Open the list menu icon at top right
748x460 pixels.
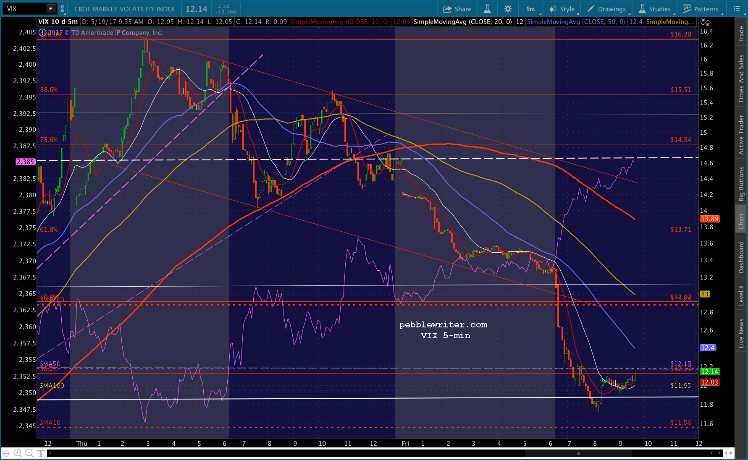click(737, 9)
